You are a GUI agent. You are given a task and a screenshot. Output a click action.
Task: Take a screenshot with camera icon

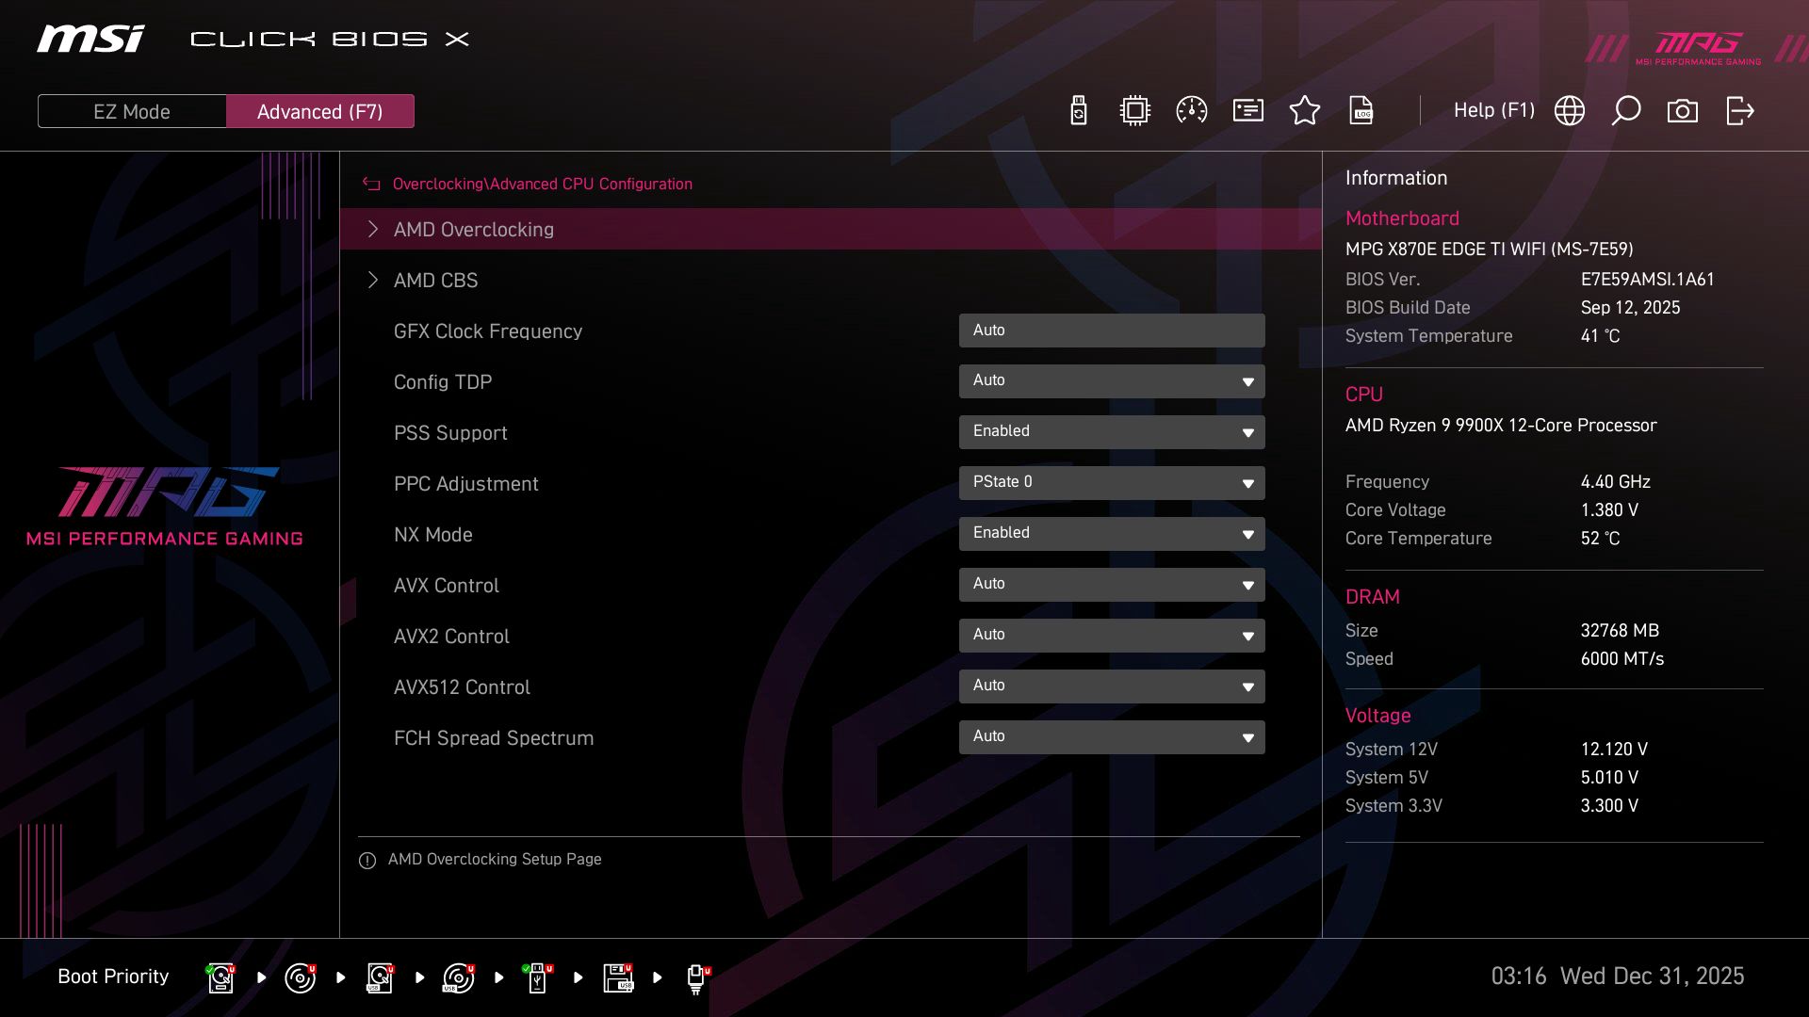coord(1682,110)
